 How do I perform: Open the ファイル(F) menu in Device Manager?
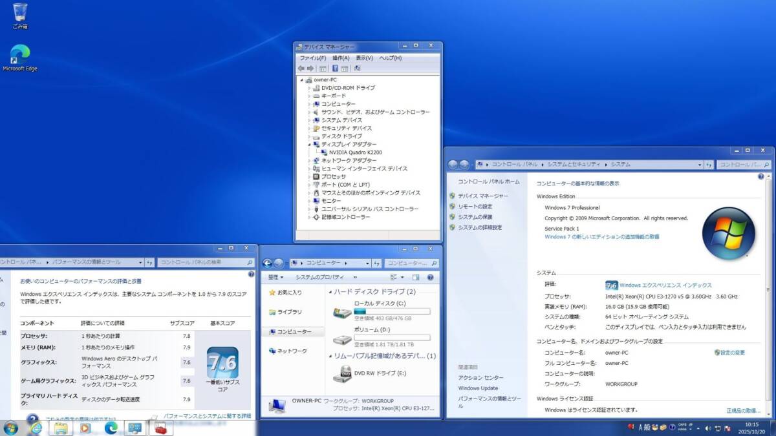point(312,58)
